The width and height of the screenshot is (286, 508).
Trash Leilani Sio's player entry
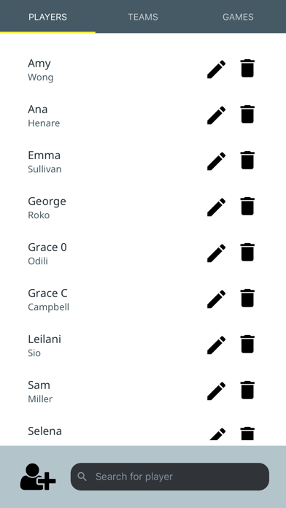pos(247,345)
